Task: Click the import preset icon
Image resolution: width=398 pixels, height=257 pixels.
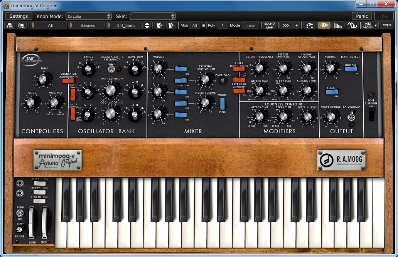Action: coord(160,25)
